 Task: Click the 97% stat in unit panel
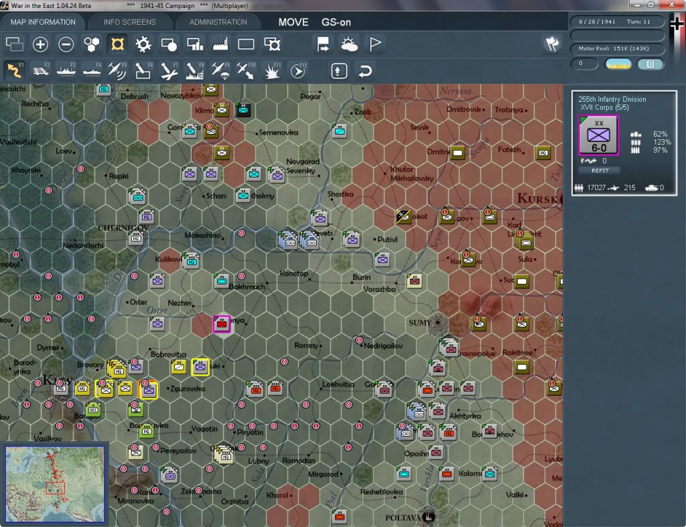click(x=660, y=150)
